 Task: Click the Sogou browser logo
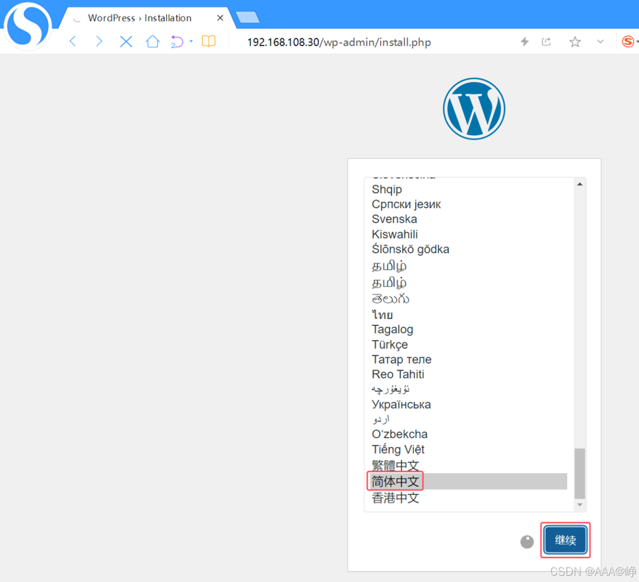pyautogui.click(x=28, y=25)
